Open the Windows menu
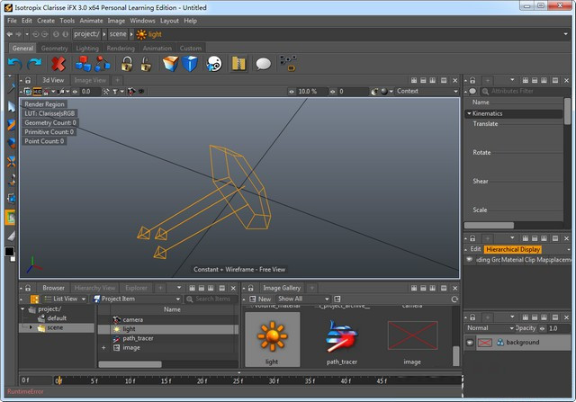 [x=142, y=21]
